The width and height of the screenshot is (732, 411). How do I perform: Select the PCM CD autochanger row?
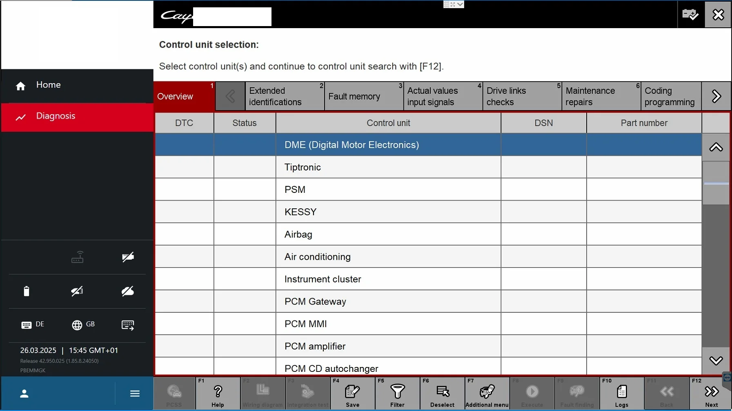428,367
